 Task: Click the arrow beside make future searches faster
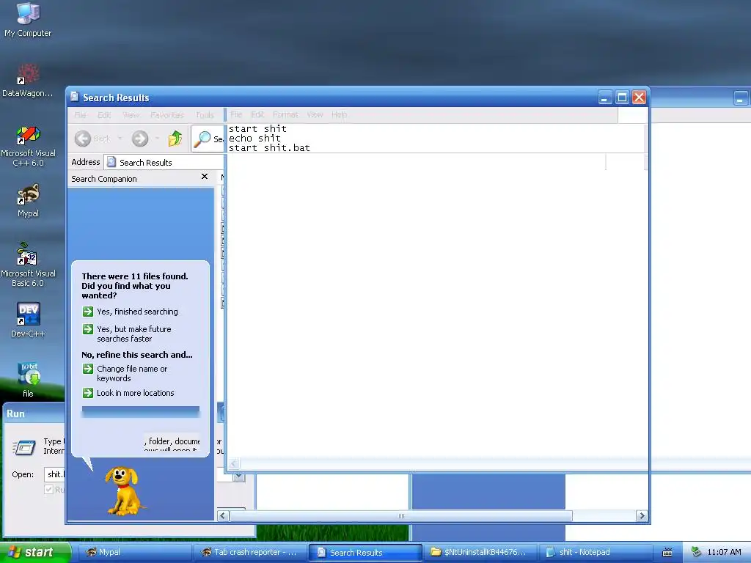tap(88, 329)
